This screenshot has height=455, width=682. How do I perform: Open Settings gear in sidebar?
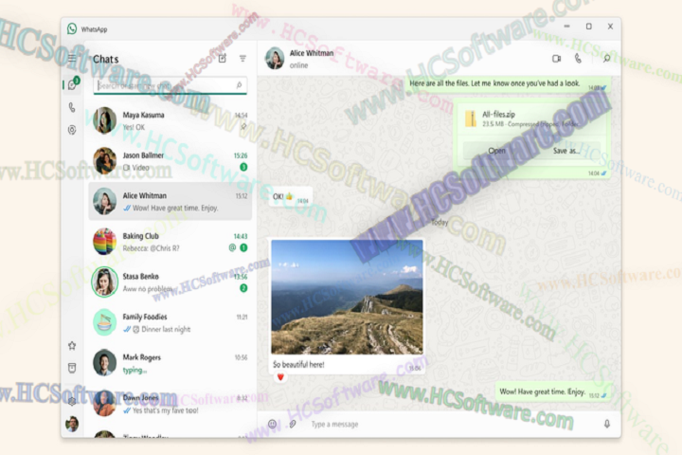(72, 401)
